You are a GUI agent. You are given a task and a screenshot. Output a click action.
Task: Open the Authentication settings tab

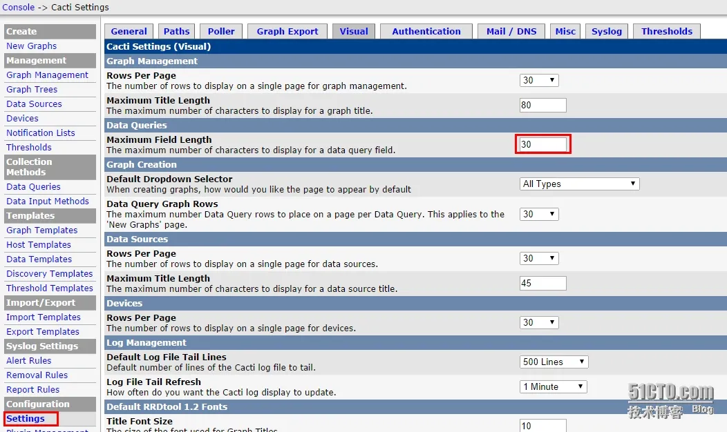[426, 31]
